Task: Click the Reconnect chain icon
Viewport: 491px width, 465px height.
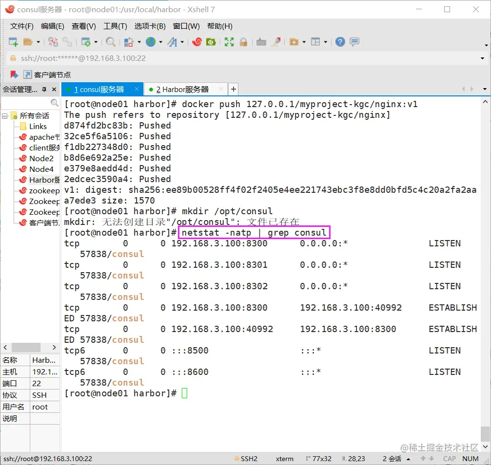Action: click(67, 41)
